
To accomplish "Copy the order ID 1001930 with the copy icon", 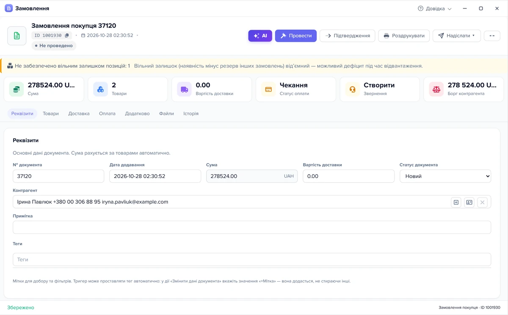I will (67, 36).
